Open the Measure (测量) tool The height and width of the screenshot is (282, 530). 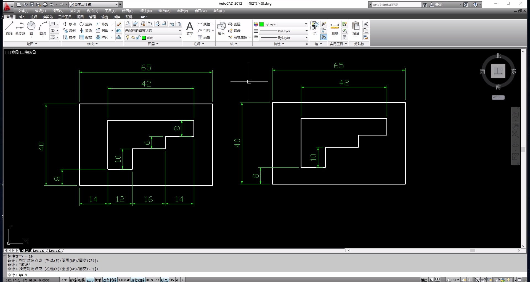(x=335, y=29)
